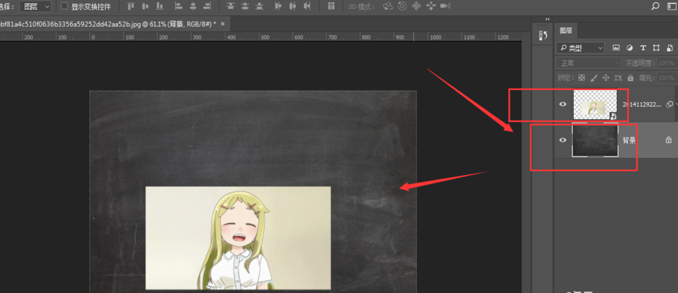The width and height of the screenshot is (678, 293).
Task: Enable the 显示变换控件 checkbox
Action: 65,6
